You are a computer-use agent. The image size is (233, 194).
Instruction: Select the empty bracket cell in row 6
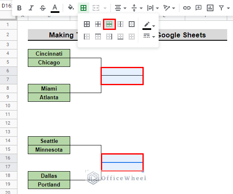[x=122, y=71]
